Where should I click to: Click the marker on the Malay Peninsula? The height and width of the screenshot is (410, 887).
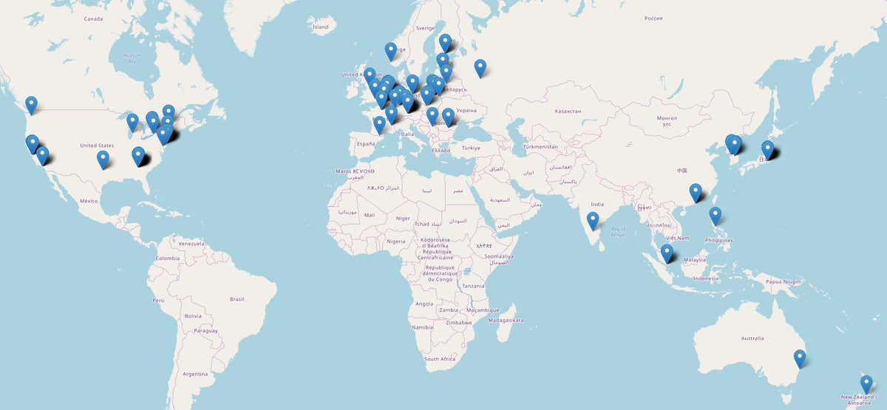tap(667, 253)
